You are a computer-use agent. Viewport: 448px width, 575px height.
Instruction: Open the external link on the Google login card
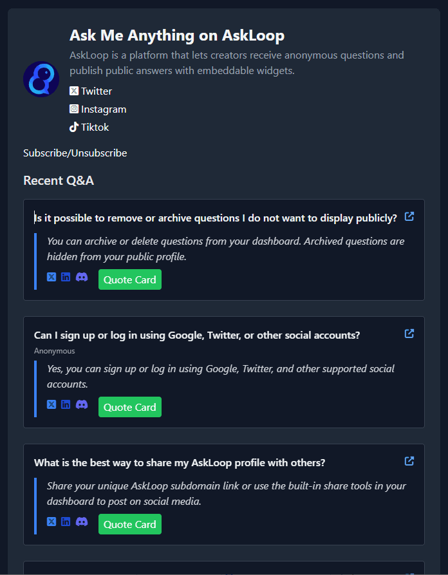409,334
